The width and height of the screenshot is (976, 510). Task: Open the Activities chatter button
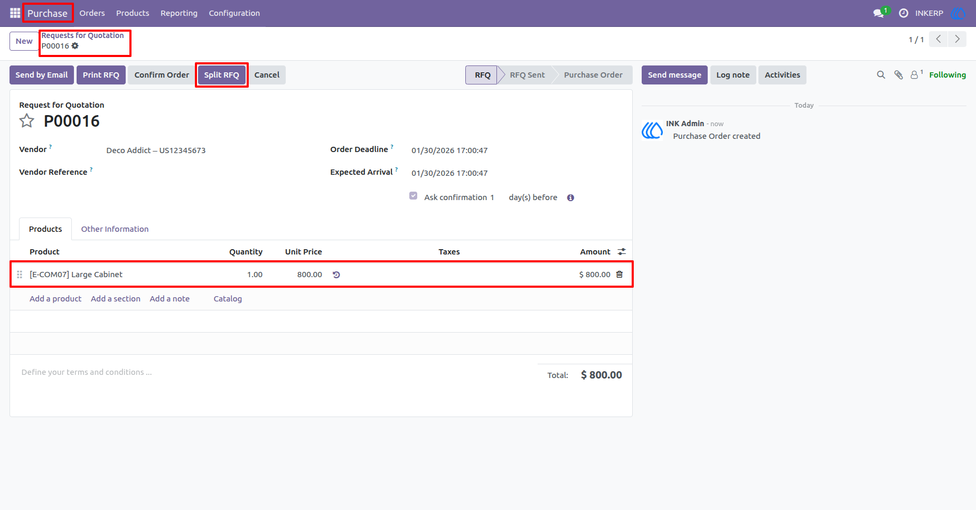pos(782,75)
